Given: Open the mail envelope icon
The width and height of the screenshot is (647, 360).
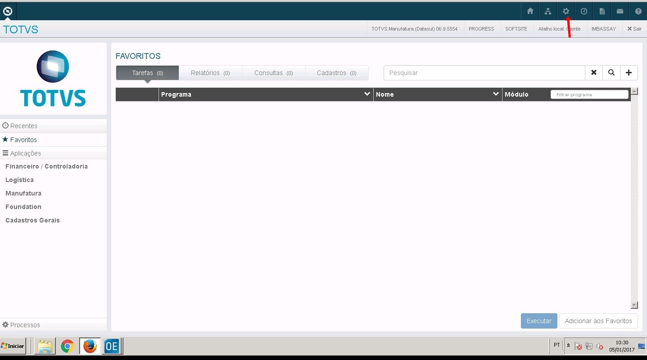Looking at the screenshot, I should click(x=620, y=11).
